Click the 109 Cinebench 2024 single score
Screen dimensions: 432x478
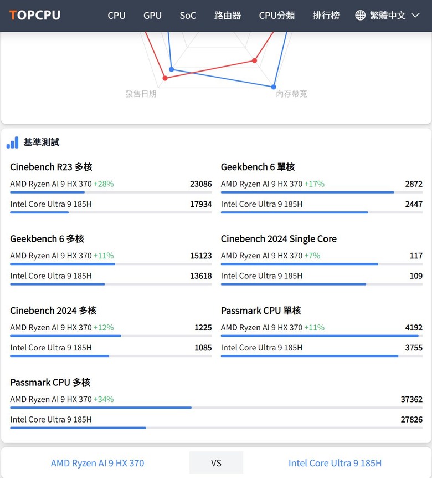tap(416, 276)
